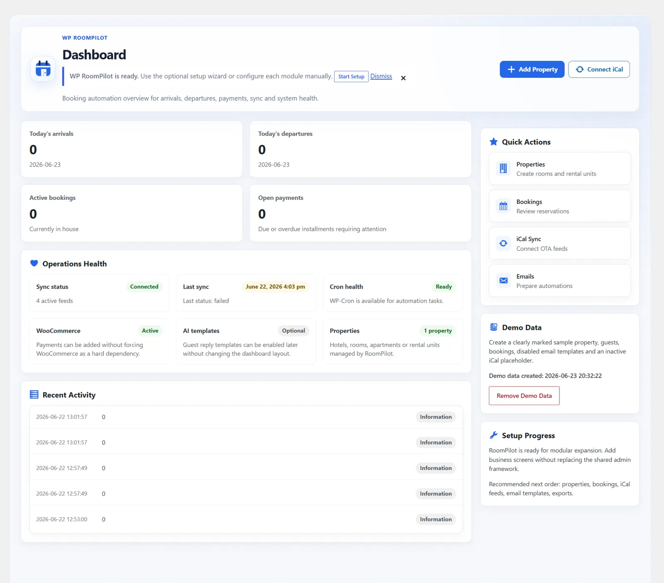Select the Active bookings card
664x583 pixels.
[x=132, y=213]
